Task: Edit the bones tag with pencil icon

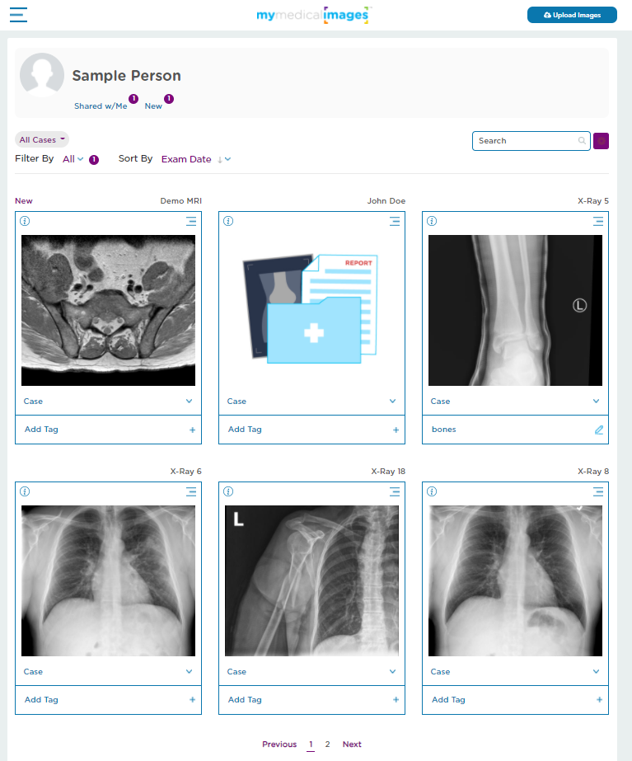Action: (x=599, y=430)
